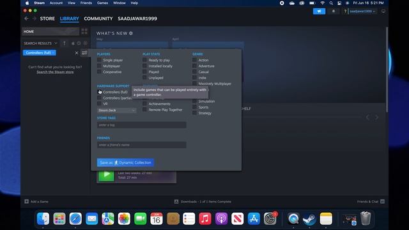Click the Store Tags input field
The image size is (409, 230).
point(142,125)
